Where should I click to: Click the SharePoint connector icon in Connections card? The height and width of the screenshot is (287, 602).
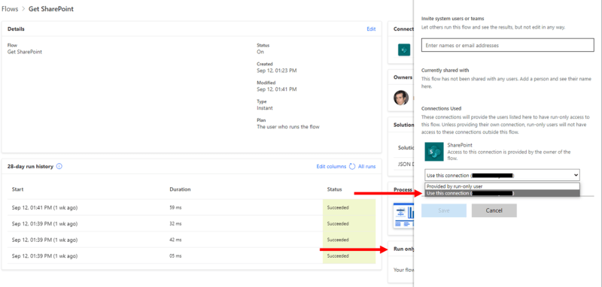404,50
